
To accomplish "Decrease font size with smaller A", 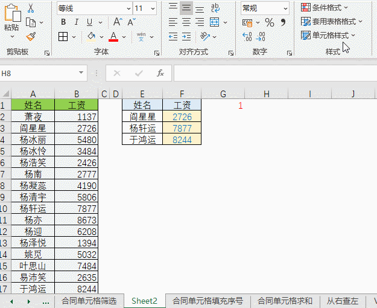I will 131,22.
